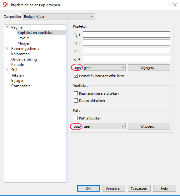180x196 pixels.
Task: Open the Kaft Logo dropdown
Action: coord(104,126)
